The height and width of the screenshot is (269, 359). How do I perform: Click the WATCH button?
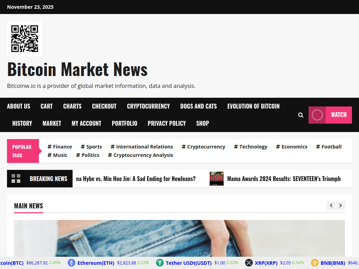(x=339, y=115)
